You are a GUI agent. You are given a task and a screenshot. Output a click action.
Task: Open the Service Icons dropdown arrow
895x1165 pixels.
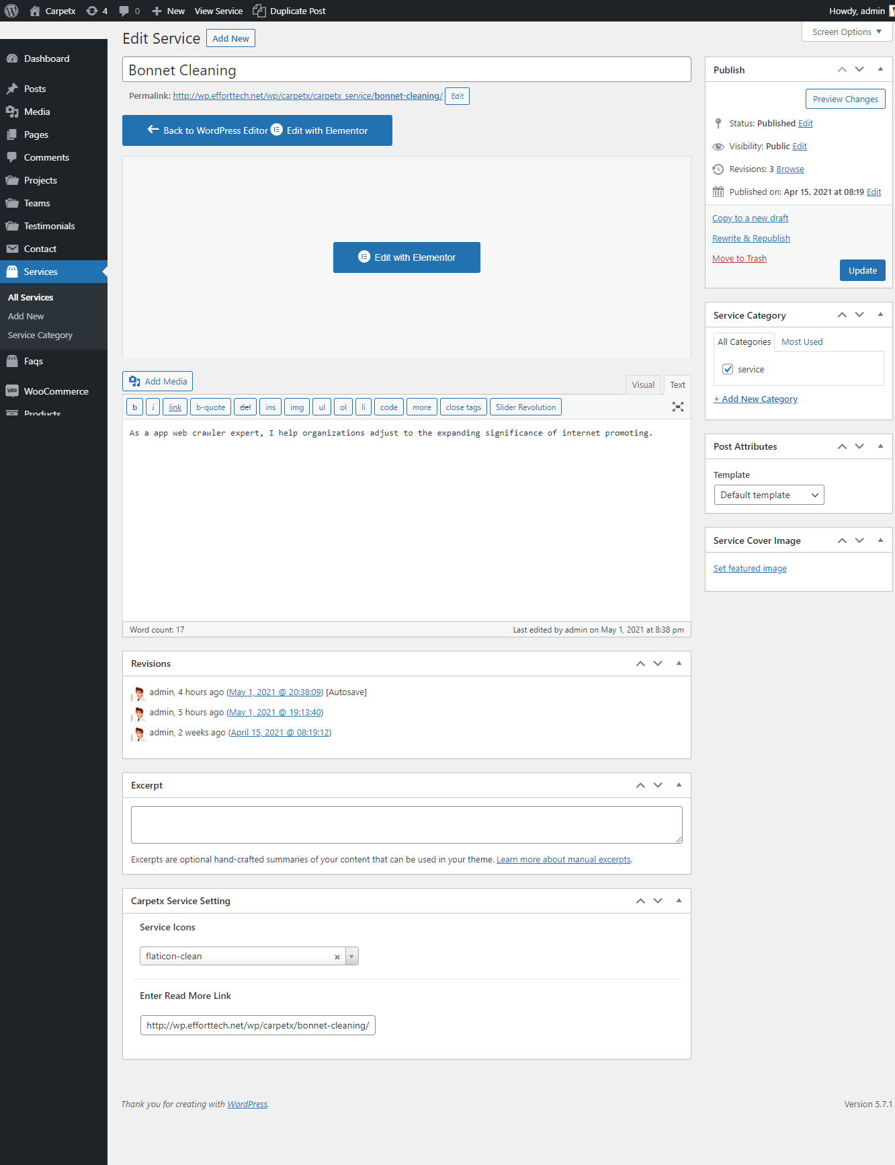351,957
